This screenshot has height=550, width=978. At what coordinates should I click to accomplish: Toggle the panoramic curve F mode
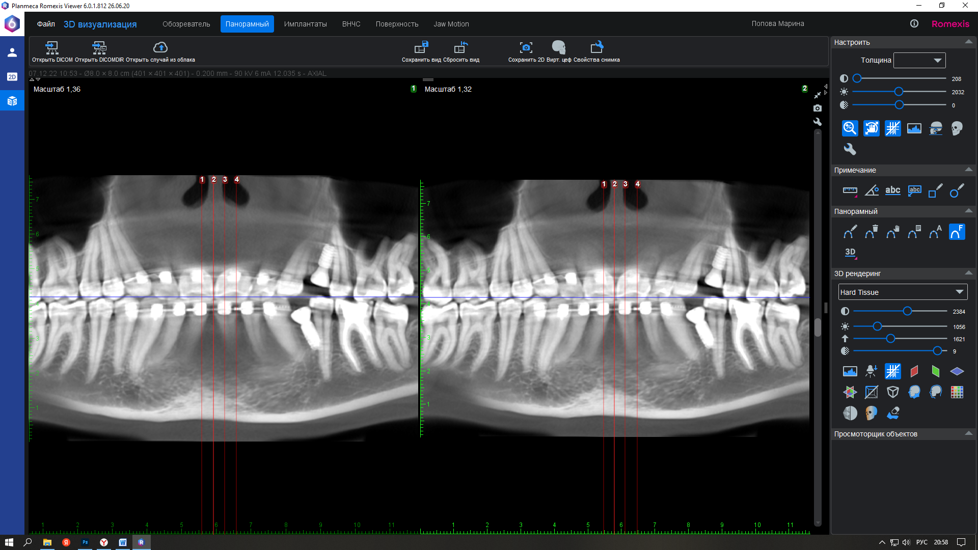(x=957, y=232)
